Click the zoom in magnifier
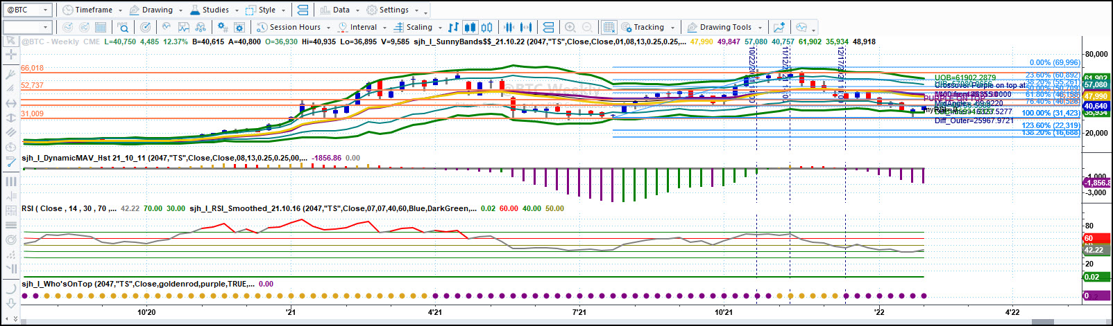This screenshot has height=326, width=1113. click(570, 27)
